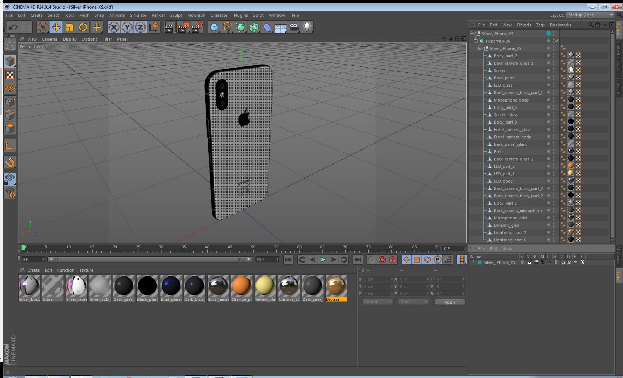Image resolution: width=623 pixels, height=378 pixels.
Task: Collapse the nested Silver_iPhone_XS null
Action: point(480,48)
